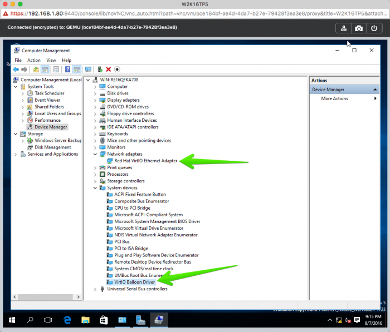The width and height of the screenshot is (390, 332).
Task: Collapse the WIN-RE16QFKA708 root node
Action: [88, 80]
